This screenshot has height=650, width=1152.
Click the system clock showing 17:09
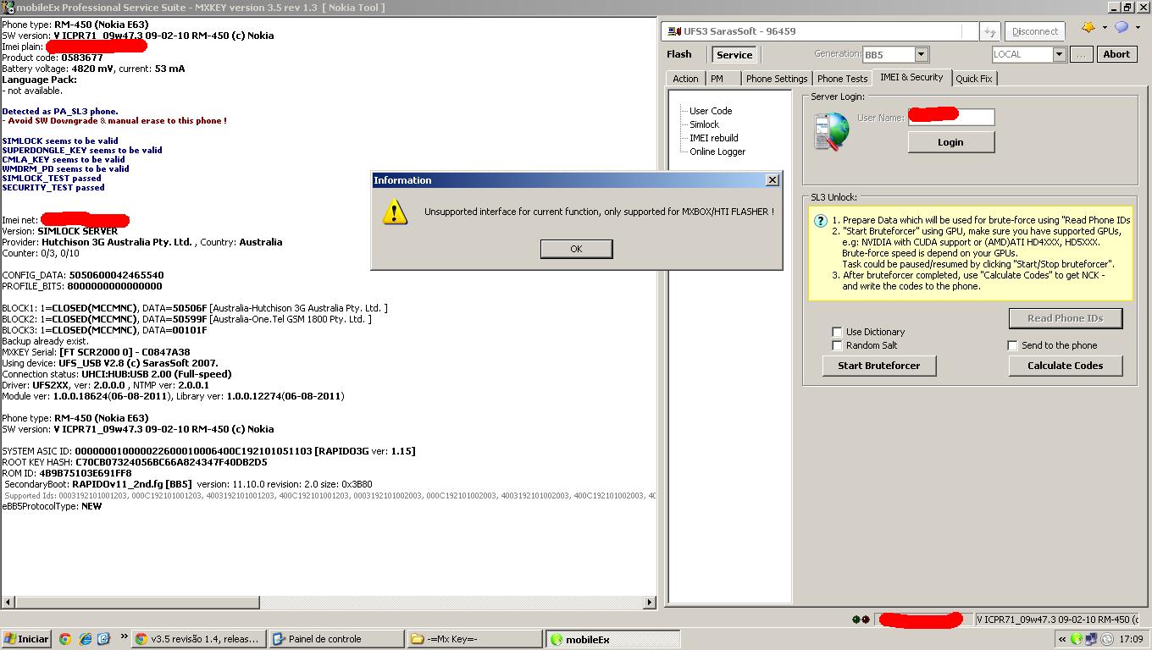click(1131, 639)
